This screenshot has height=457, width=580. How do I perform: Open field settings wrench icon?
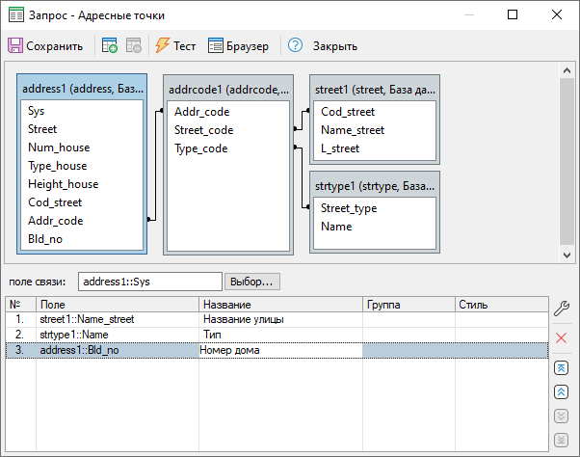tap(562, 309)
